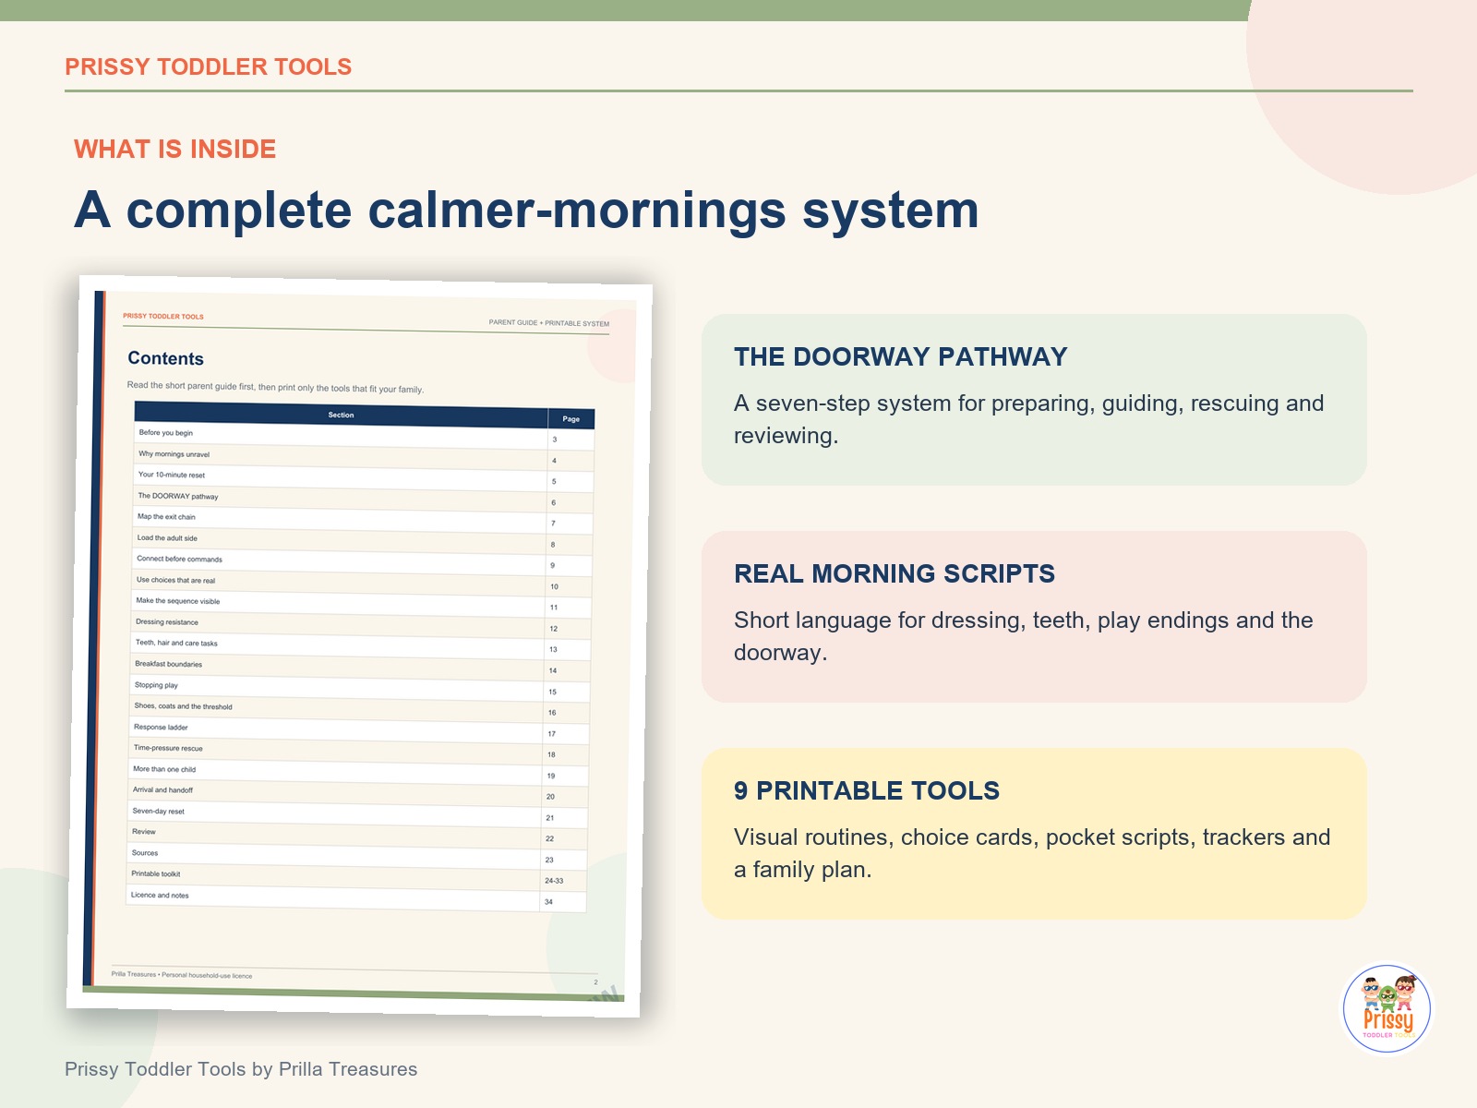Select 'THE DOORWAY PATHWAY' card heading
1477x1108 pixels.
point(901,356)
